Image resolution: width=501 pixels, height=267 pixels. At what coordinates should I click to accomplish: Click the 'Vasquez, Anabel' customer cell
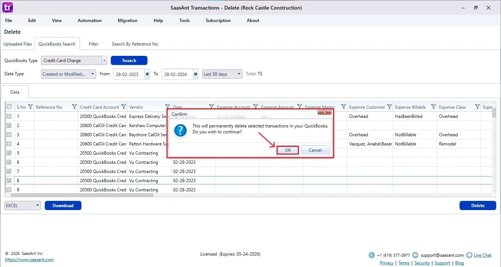[x=370, y=144]
